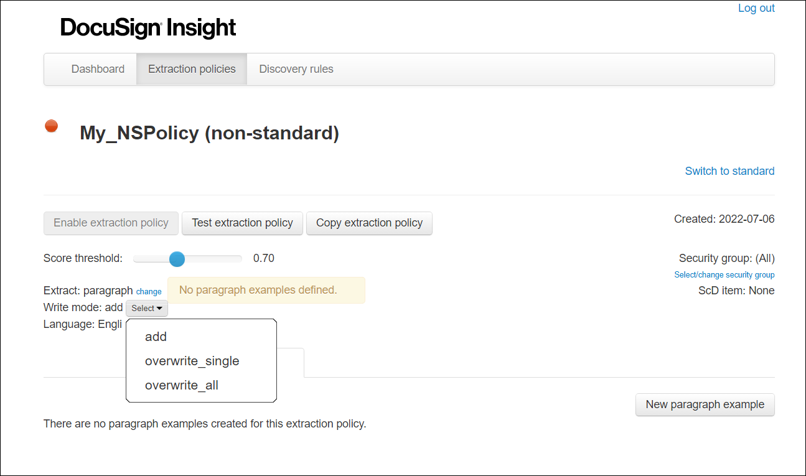Open the Discovery rules tab
Viewport: 806px width, 476px height.
tap(296, 68)
